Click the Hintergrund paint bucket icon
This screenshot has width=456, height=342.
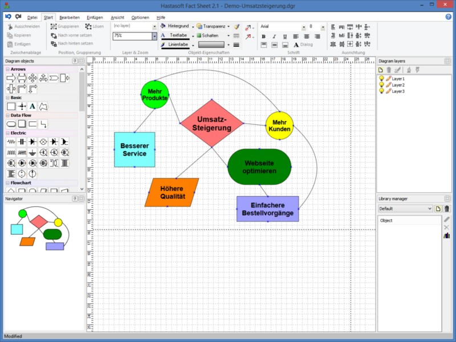tap(163, 26)
